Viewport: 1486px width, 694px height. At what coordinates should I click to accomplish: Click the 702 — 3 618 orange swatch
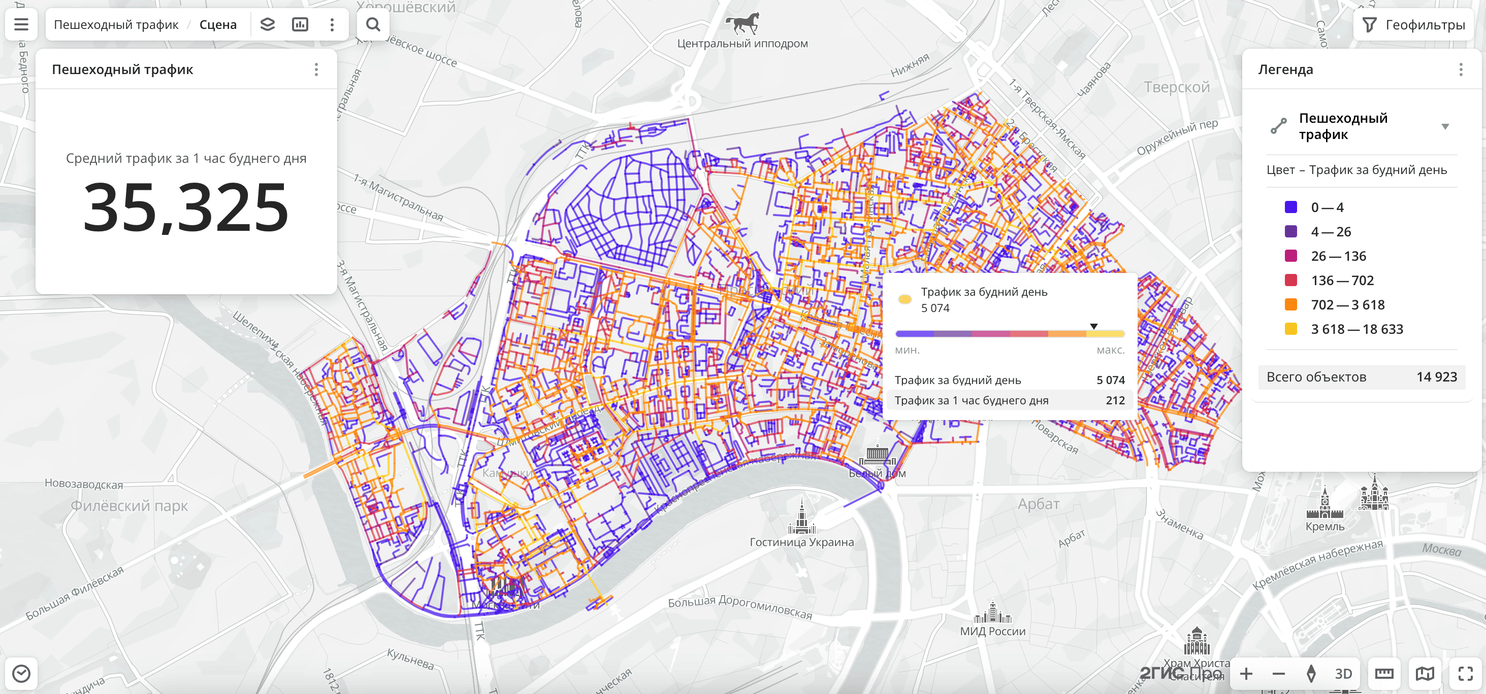coord(1291,304)
